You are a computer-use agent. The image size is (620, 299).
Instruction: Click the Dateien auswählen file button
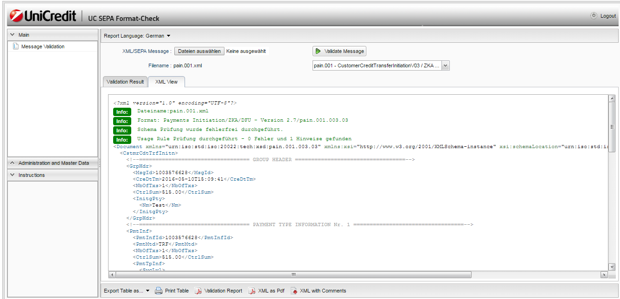199,51
